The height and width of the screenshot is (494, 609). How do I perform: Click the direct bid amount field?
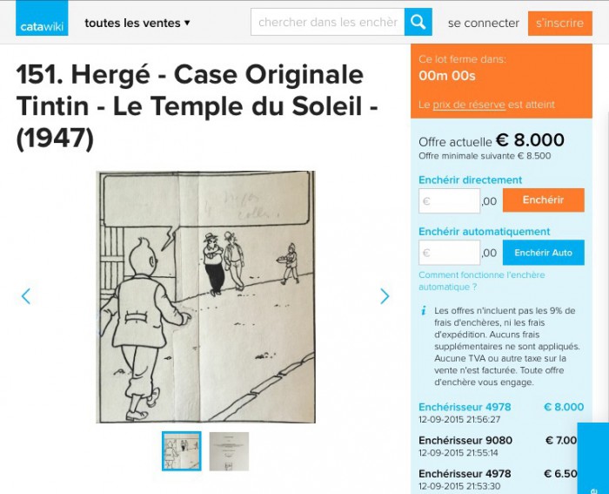[x=450, y=200]
